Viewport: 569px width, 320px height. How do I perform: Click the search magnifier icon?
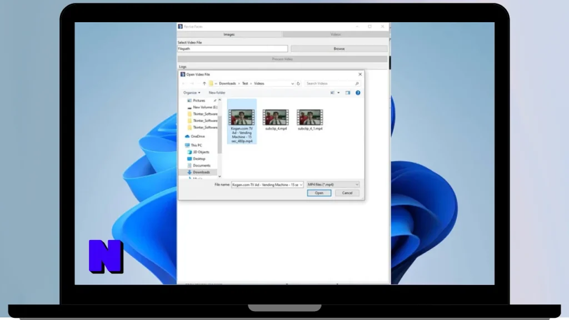click(357, 83)
